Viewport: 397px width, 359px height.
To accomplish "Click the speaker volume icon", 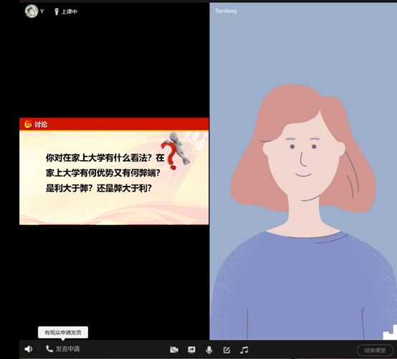I will click(29, 349).
